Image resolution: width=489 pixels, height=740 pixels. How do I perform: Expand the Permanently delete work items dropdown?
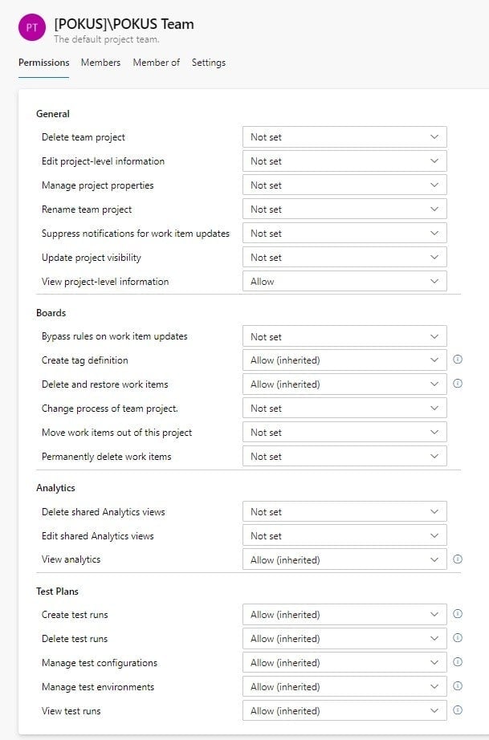click(344, 457)
